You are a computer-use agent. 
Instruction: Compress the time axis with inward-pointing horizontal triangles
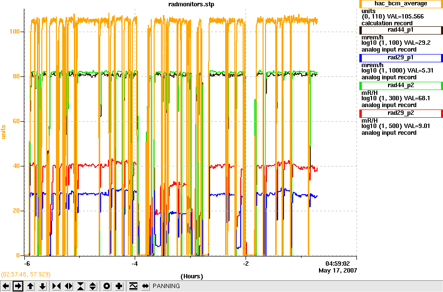56,286
